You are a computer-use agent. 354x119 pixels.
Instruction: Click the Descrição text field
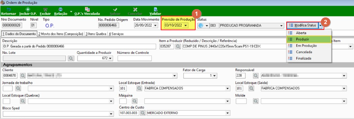(79, 47)
